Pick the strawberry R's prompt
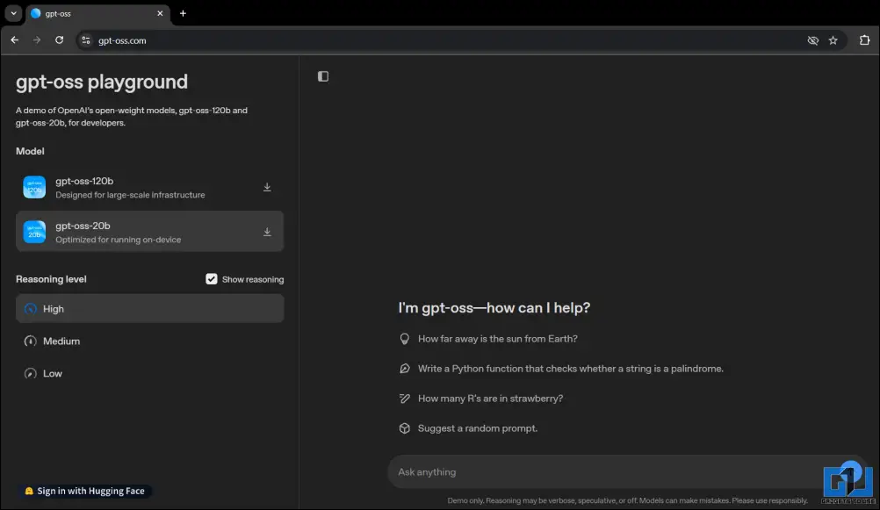 [x=481, y=399]
